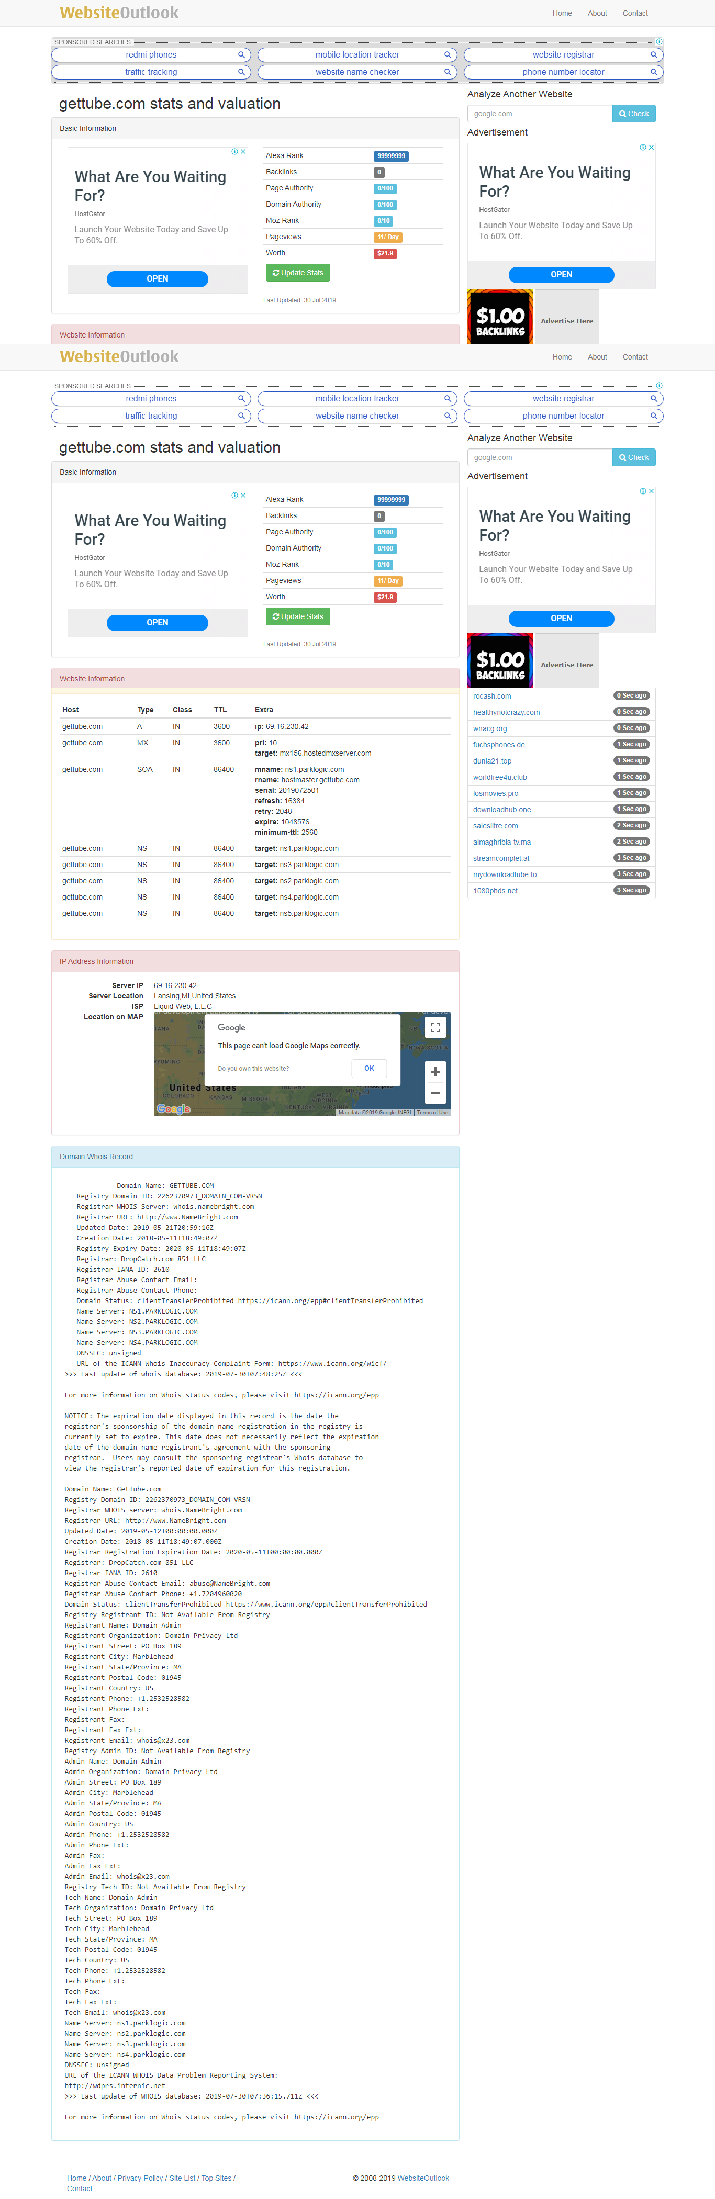715x2199 pixels.
Task: Select worldfree4u.club in the sidebar list
Action: point(500,777)
